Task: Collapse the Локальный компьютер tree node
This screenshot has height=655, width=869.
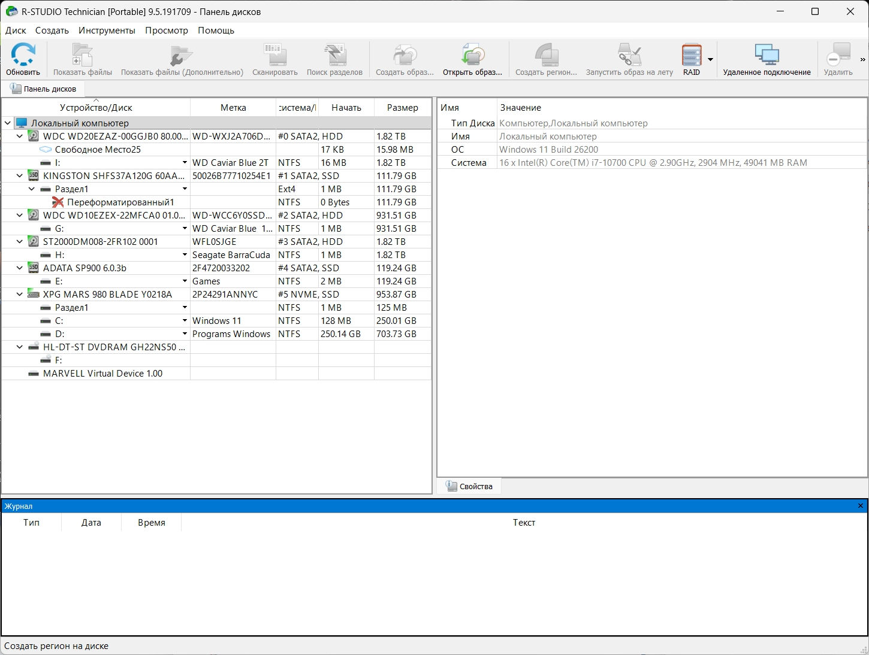Action: point(8,123)
